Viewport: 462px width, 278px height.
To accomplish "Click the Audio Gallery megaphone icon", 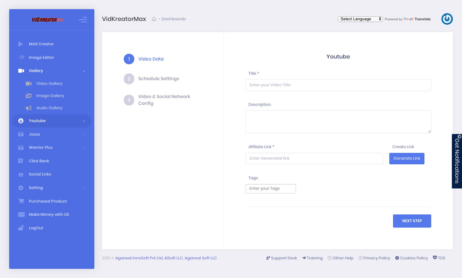I will click(29, 108).
